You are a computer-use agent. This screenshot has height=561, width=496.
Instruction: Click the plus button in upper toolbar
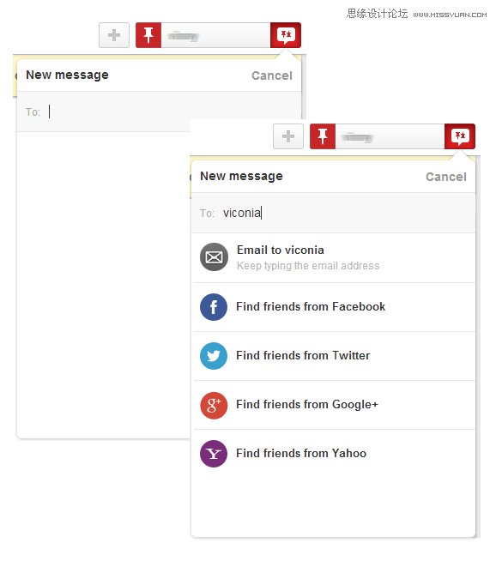pos(114,35)
